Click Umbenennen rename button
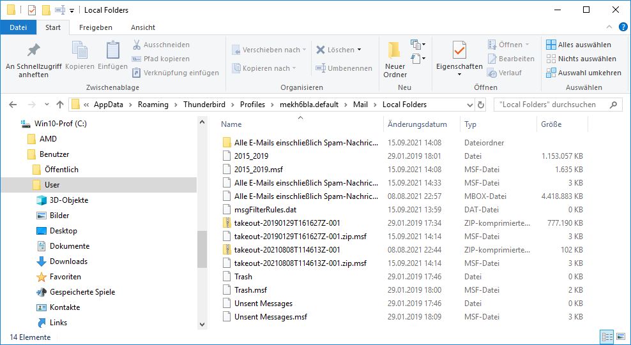 coord(344,68)
